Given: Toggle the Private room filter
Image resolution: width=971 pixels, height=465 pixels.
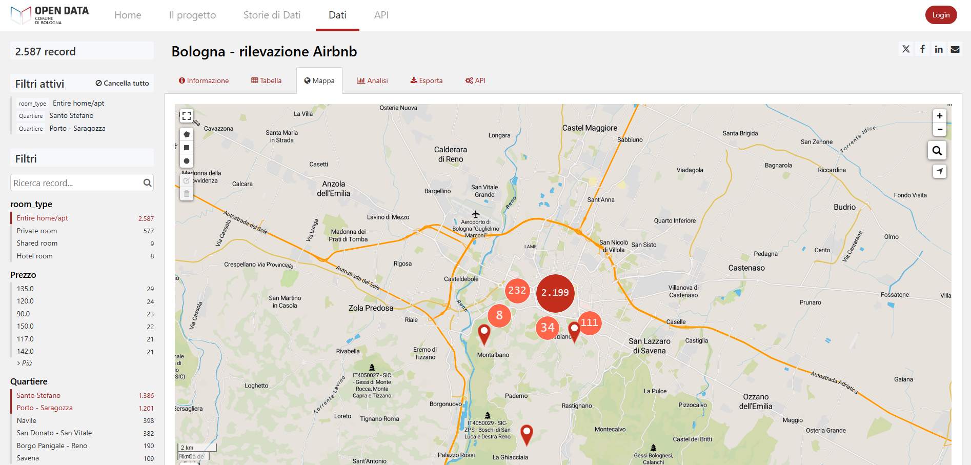Looking at the screenshot, I should [x=37, y=231].
